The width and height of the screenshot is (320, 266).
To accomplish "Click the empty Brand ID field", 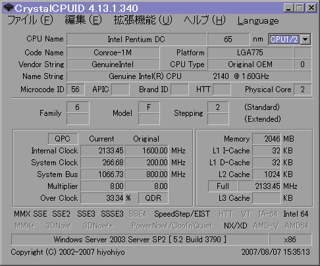I will 180,90.
